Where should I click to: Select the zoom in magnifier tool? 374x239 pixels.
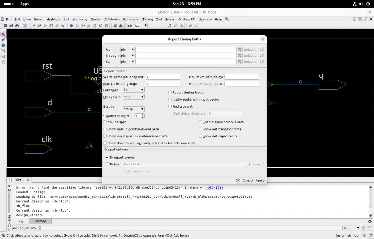click(x=3, y=51)
